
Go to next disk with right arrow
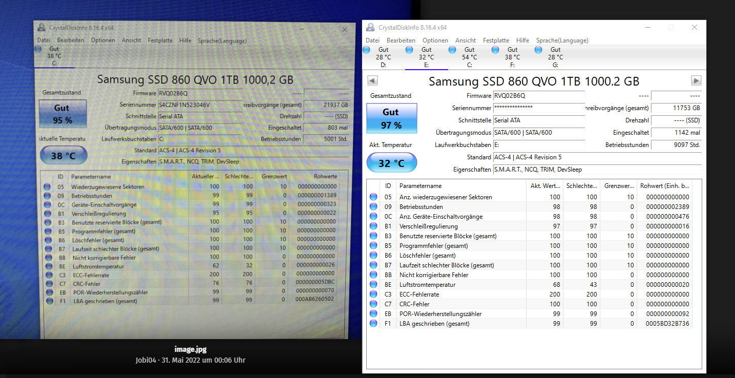[696, 80]
